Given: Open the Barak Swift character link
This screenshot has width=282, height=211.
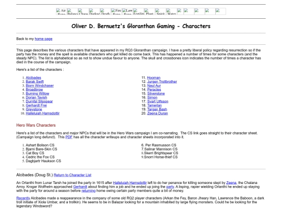Looking at the screenshot, I should tap(34, 82).
